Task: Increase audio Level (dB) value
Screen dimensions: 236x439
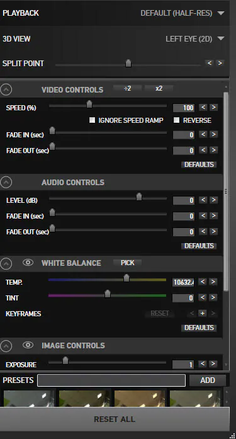Action: (213, 200)
